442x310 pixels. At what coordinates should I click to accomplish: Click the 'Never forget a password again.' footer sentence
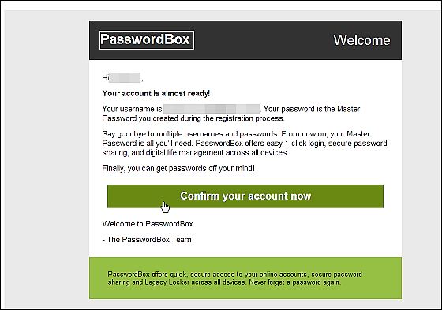pyautogui.click(x=295, y=282)
